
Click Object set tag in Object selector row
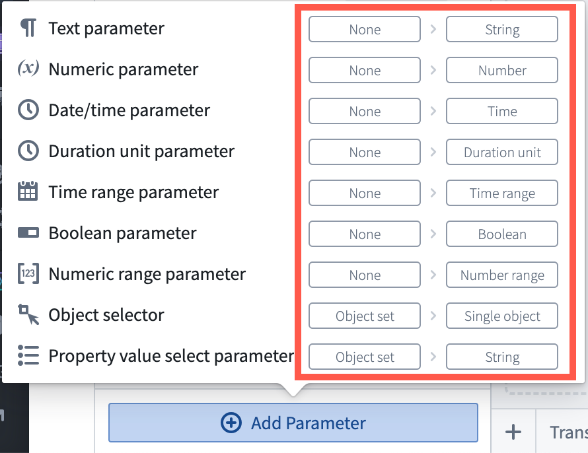tap(365, 316)
